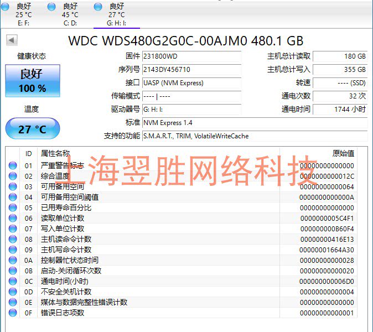Go to previous disk with left arrow
The image size is (373, 332).
pyautogui.click(x=12, y=40)
